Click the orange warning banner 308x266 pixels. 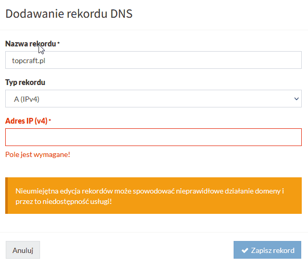(153, 196)
